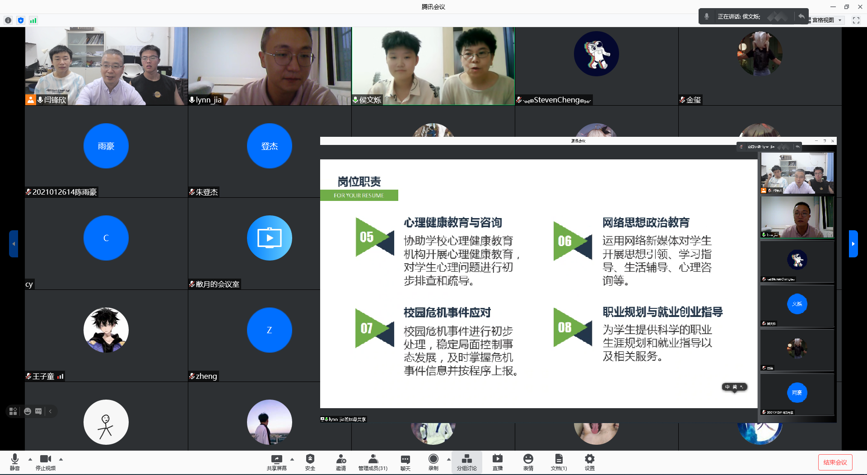Open 分组讨论 breakout rooms
This screenshot has height=475, width=867.
tap(466, 462)
